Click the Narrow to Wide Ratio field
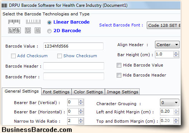189x133 pixels. [73, 121]
